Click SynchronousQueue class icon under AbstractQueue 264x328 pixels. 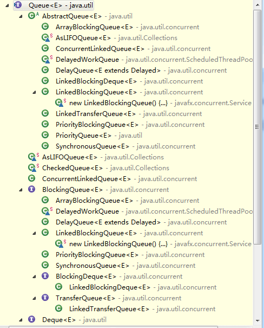(x=45, y=146)
